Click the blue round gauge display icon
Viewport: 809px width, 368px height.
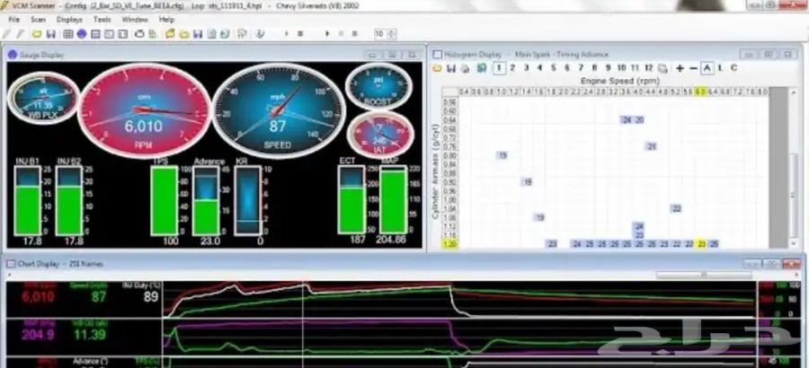[x=80, y=33]
